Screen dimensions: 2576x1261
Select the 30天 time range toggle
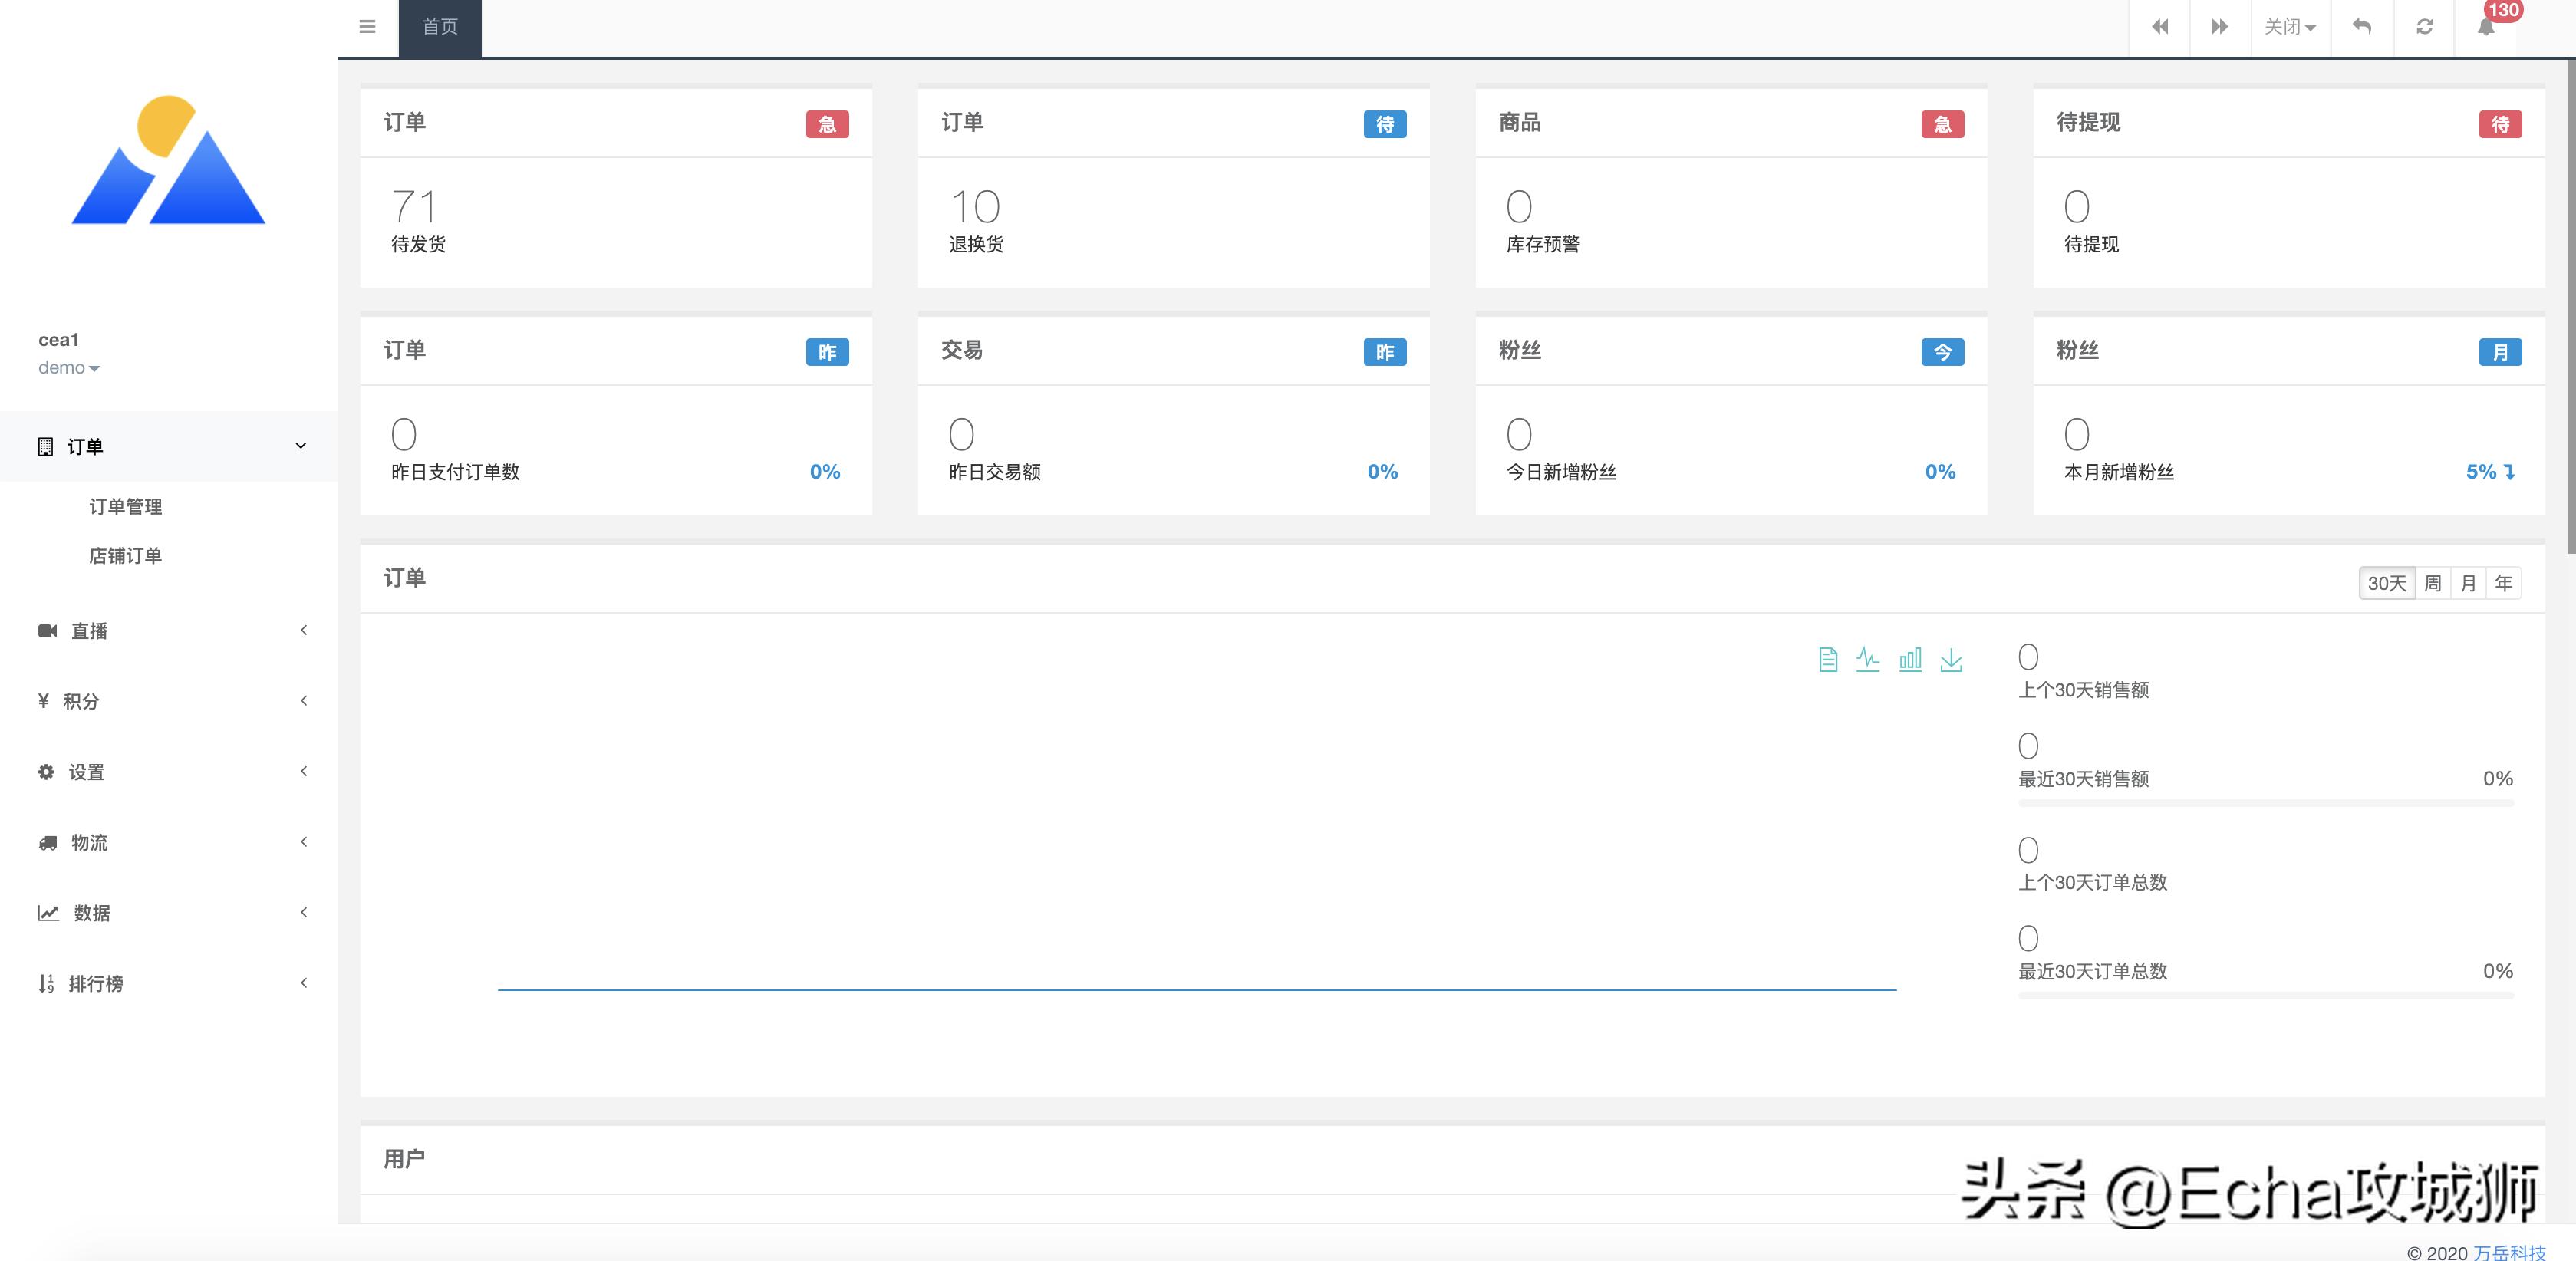tap(2386, 583)
